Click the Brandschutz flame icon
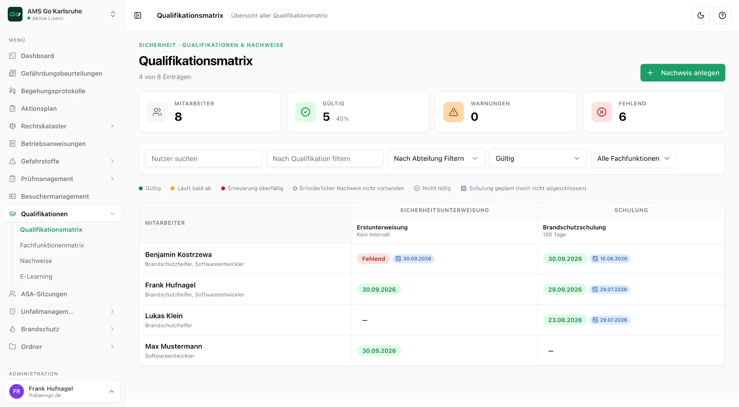The height and width of the screenshot is (407, 739). [x=12, y=329]
